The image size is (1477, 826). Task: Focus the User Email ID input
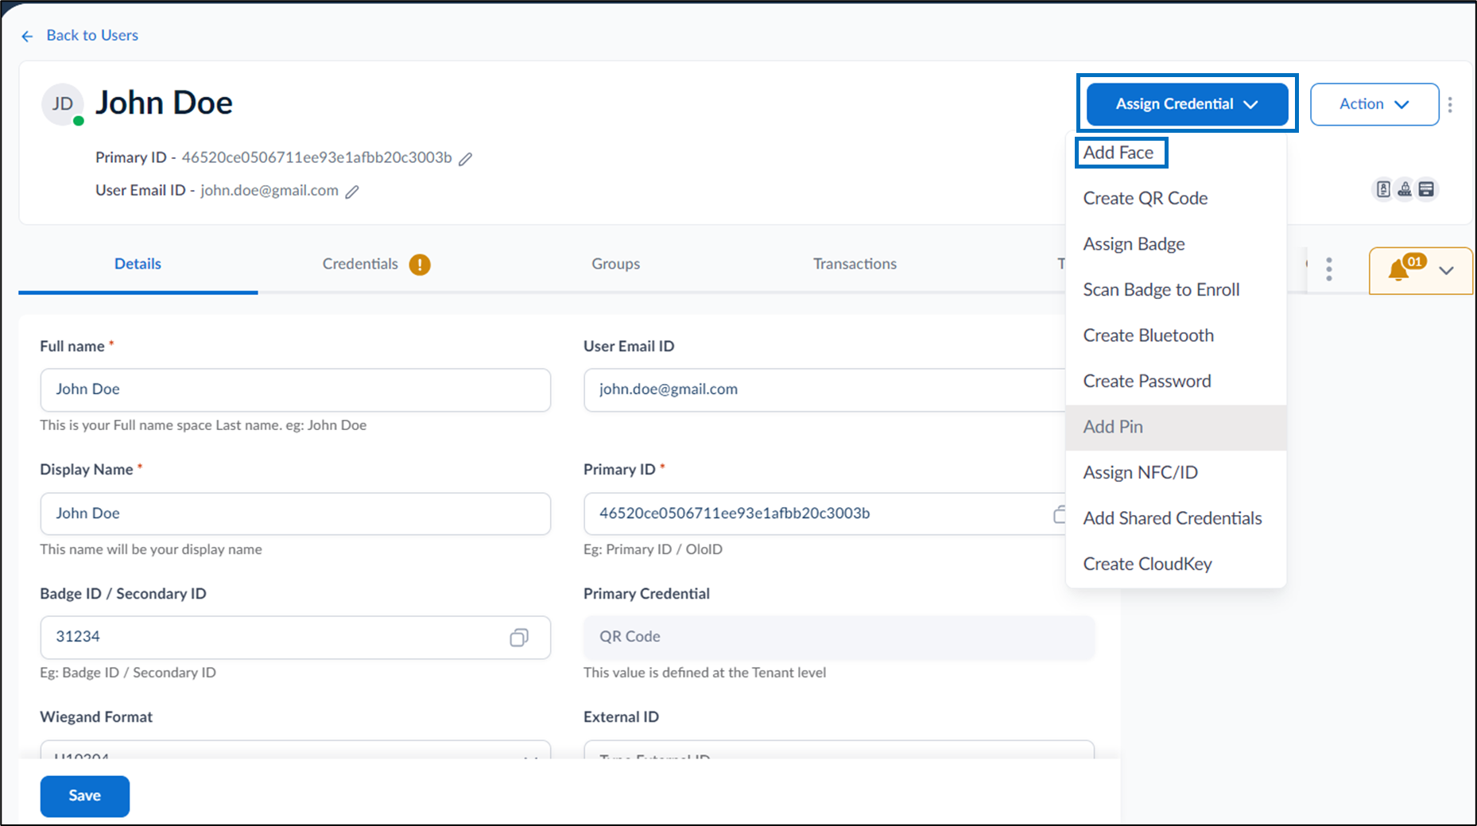pos(824,390)
